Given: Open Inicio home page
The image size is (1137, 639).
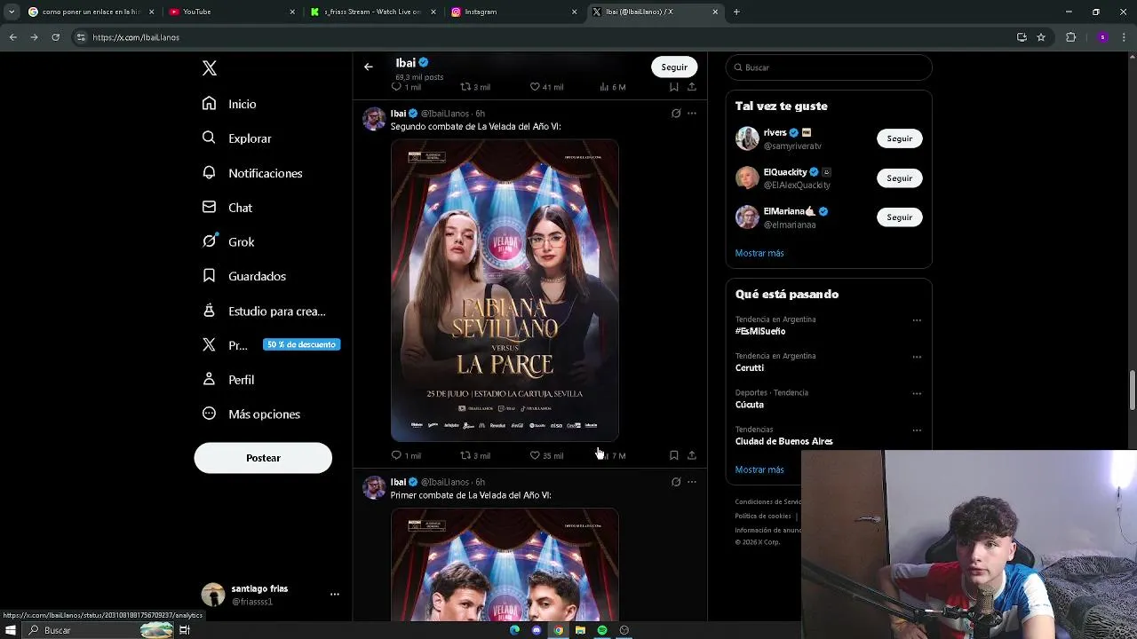Looking at the screenshot, I should pyautogui.click(x=229, y=104).
